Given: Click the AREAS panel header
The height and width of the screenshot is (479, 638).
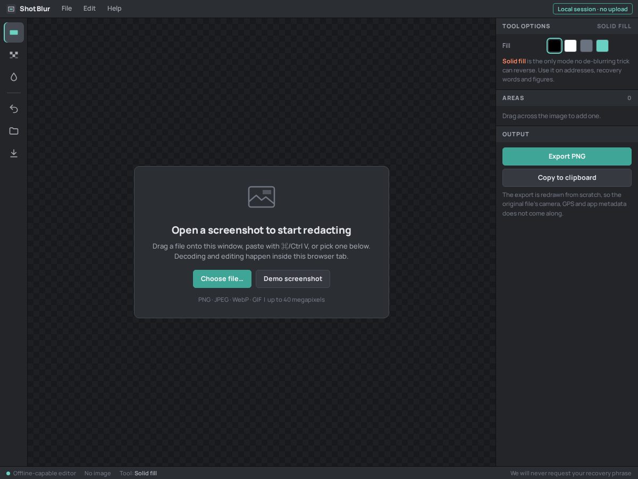Looking at the screenshot, I should click(x=567, y=98).
